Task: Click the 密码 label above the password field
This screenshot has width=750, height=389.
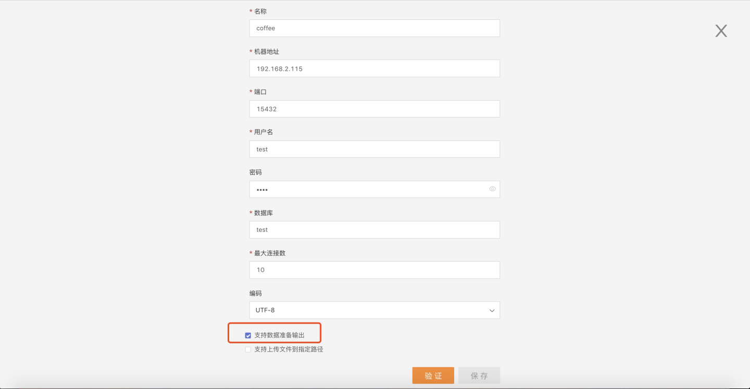Action: pyautogui.click(x=256, y=172)
